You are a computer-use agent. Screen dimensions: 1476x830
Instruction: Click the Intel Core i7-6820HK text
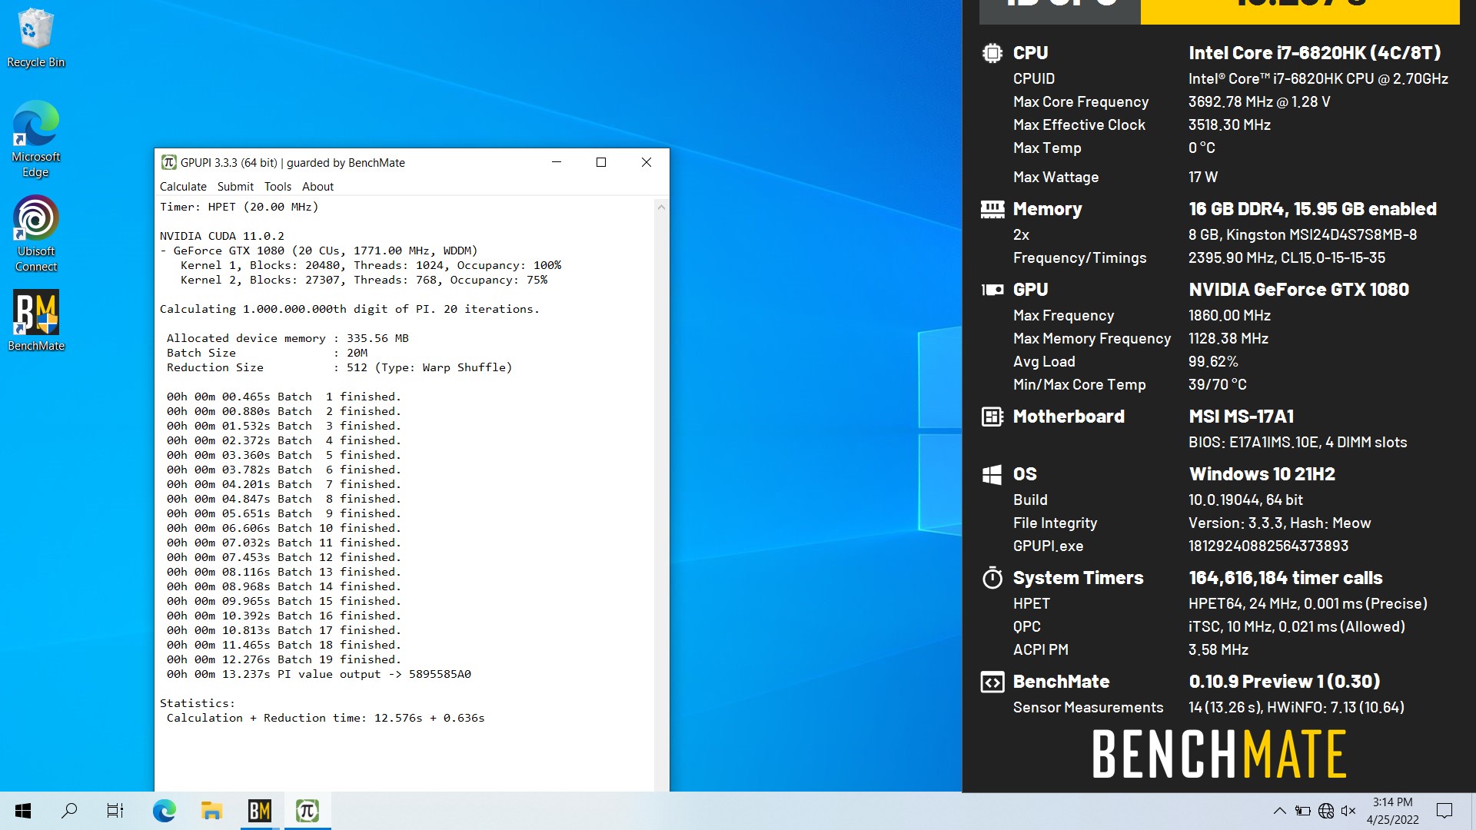(x=1315, y=53)
